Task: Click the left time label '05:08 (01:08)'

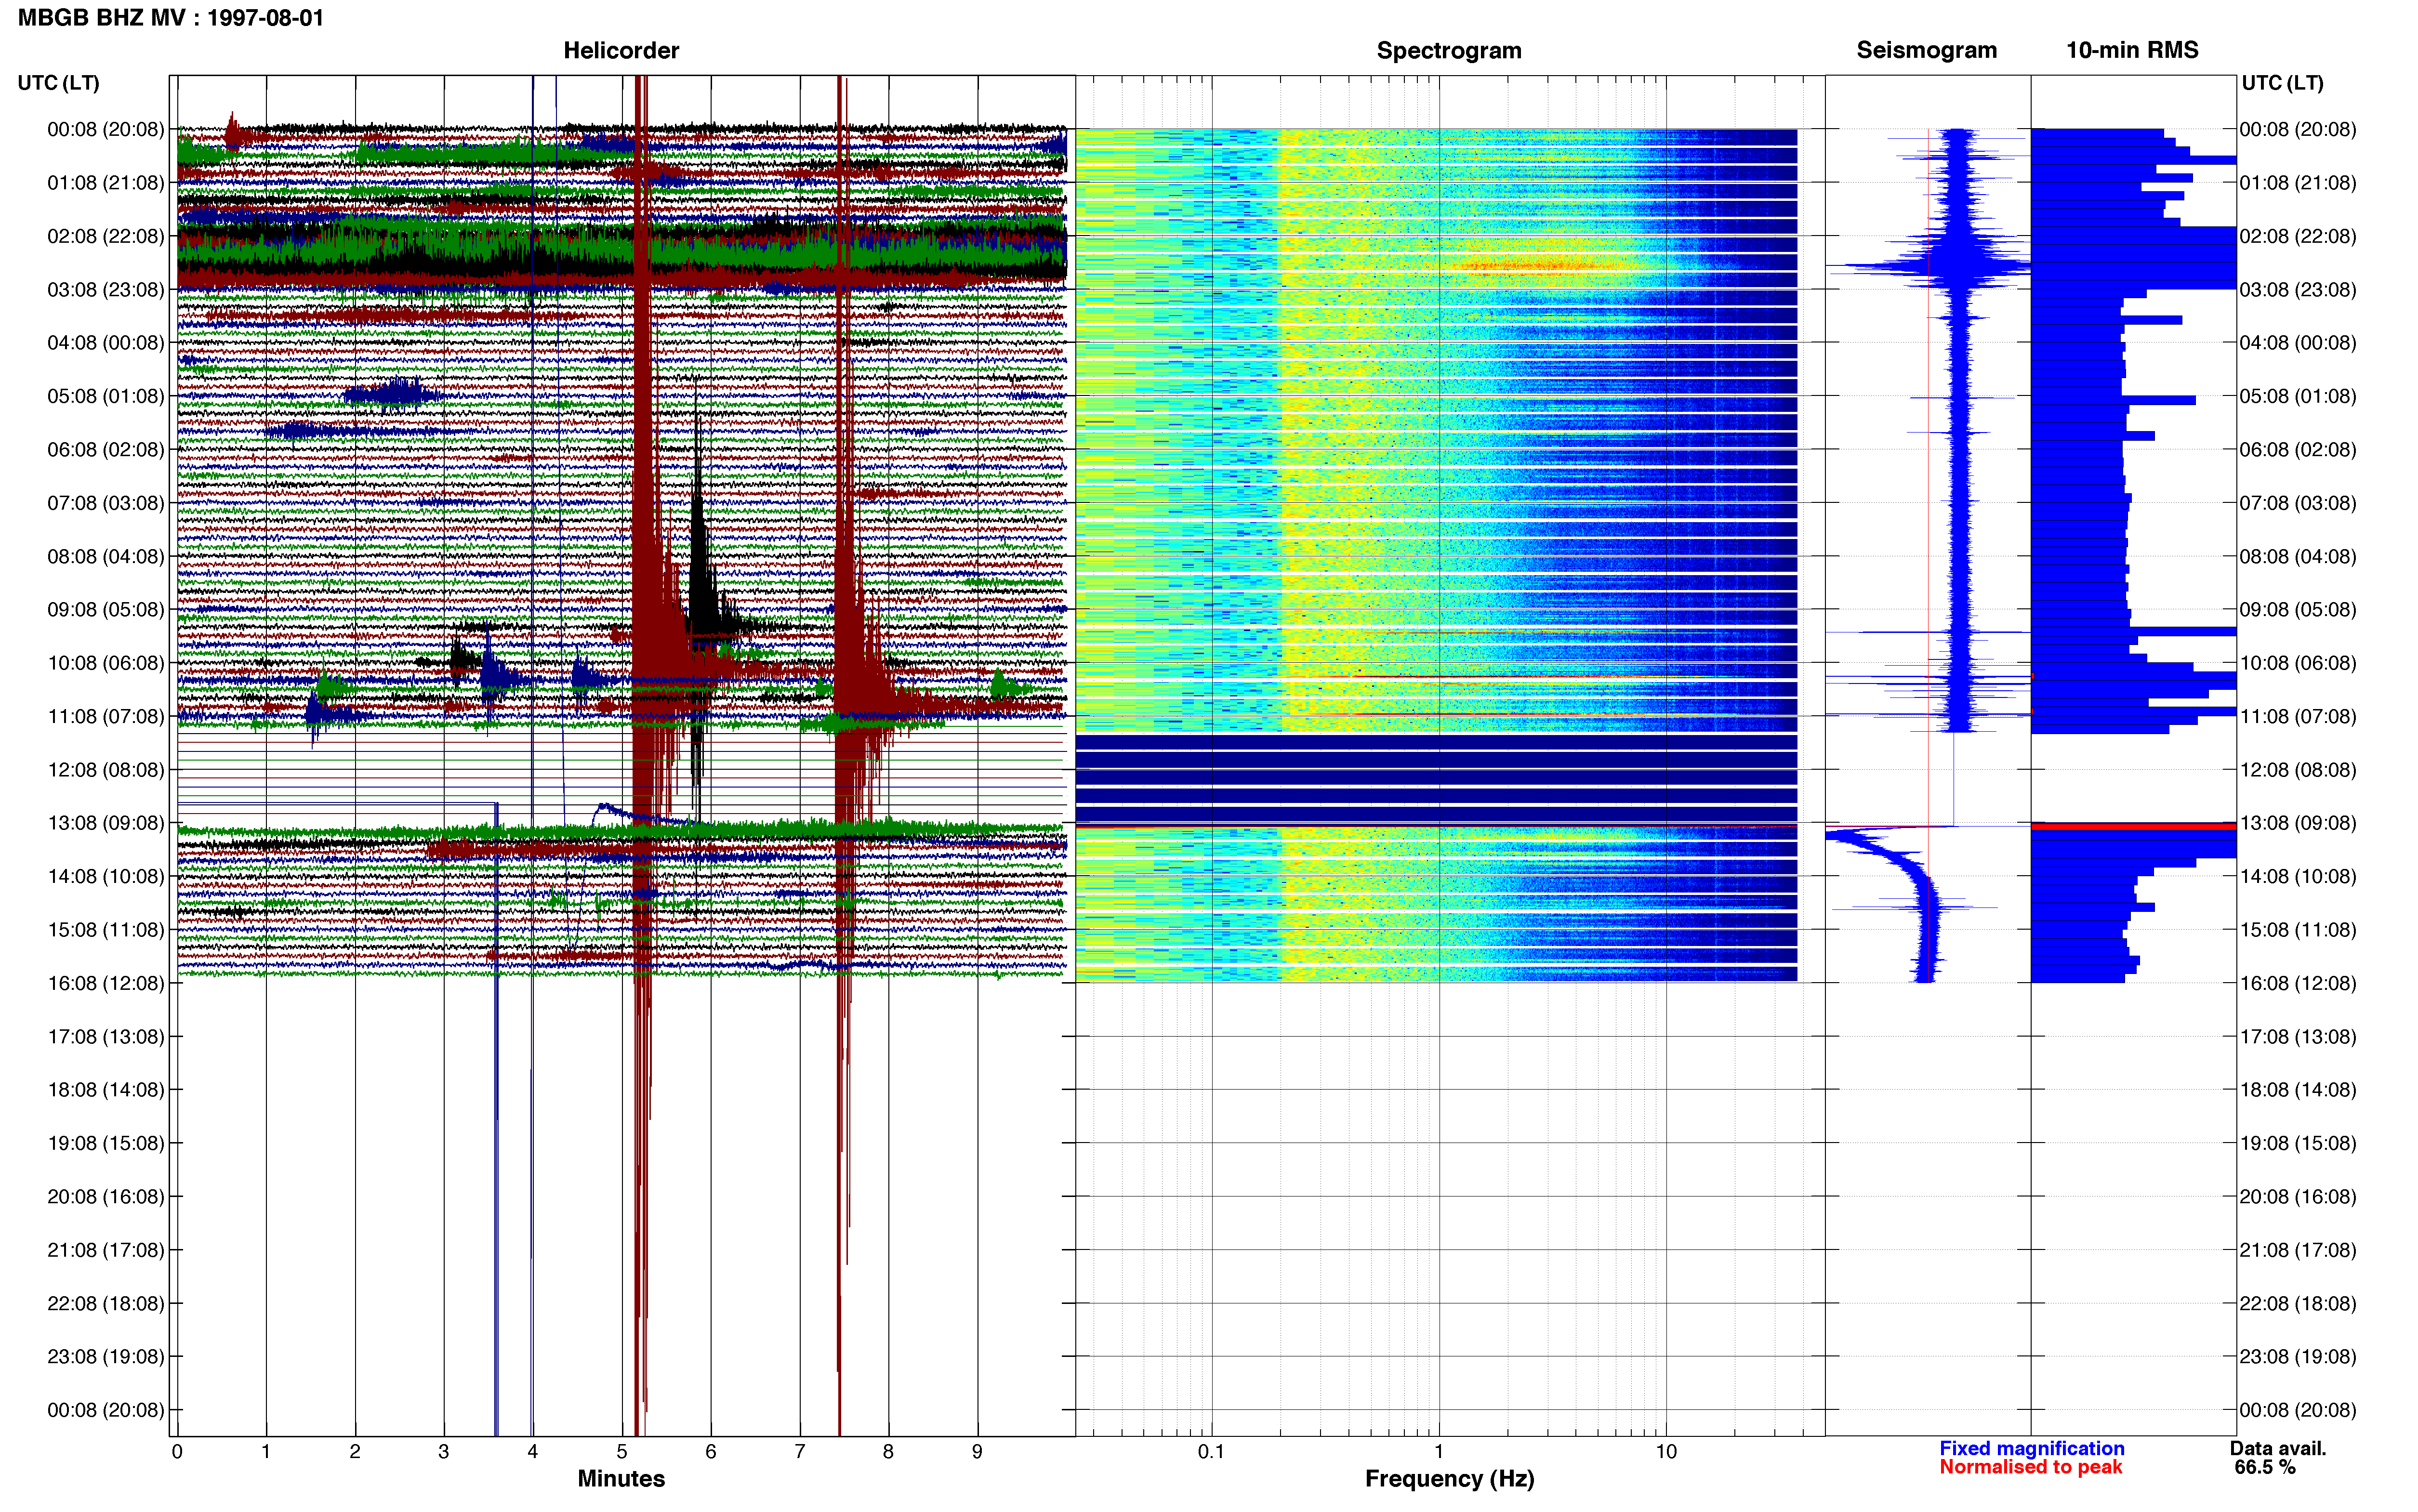Action: pyautogui.click(x=106, y=396)
